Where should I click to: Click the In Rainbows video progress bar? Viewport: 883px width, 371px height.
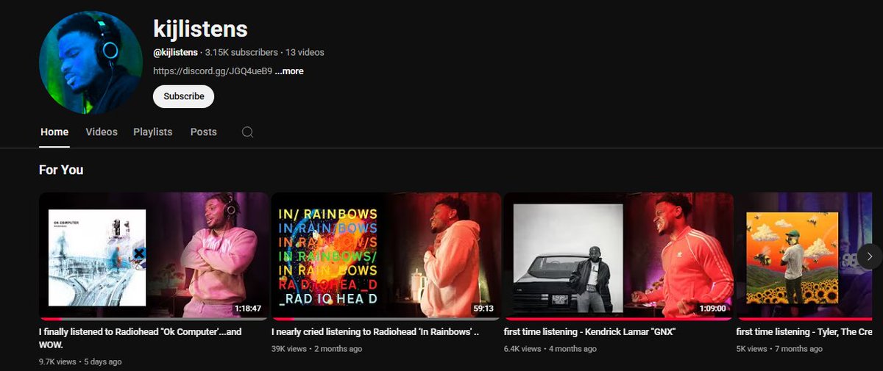coord(386,319)
